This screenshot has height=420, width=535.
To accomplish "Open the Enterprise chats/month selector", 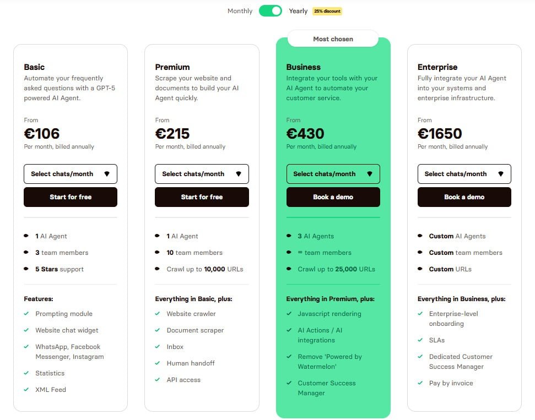I will (464, 173).
